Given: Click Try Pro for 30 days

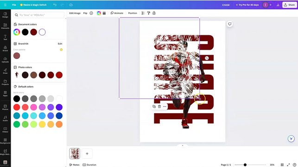Looking at the screenshot, I should click(x=247, y=5).
